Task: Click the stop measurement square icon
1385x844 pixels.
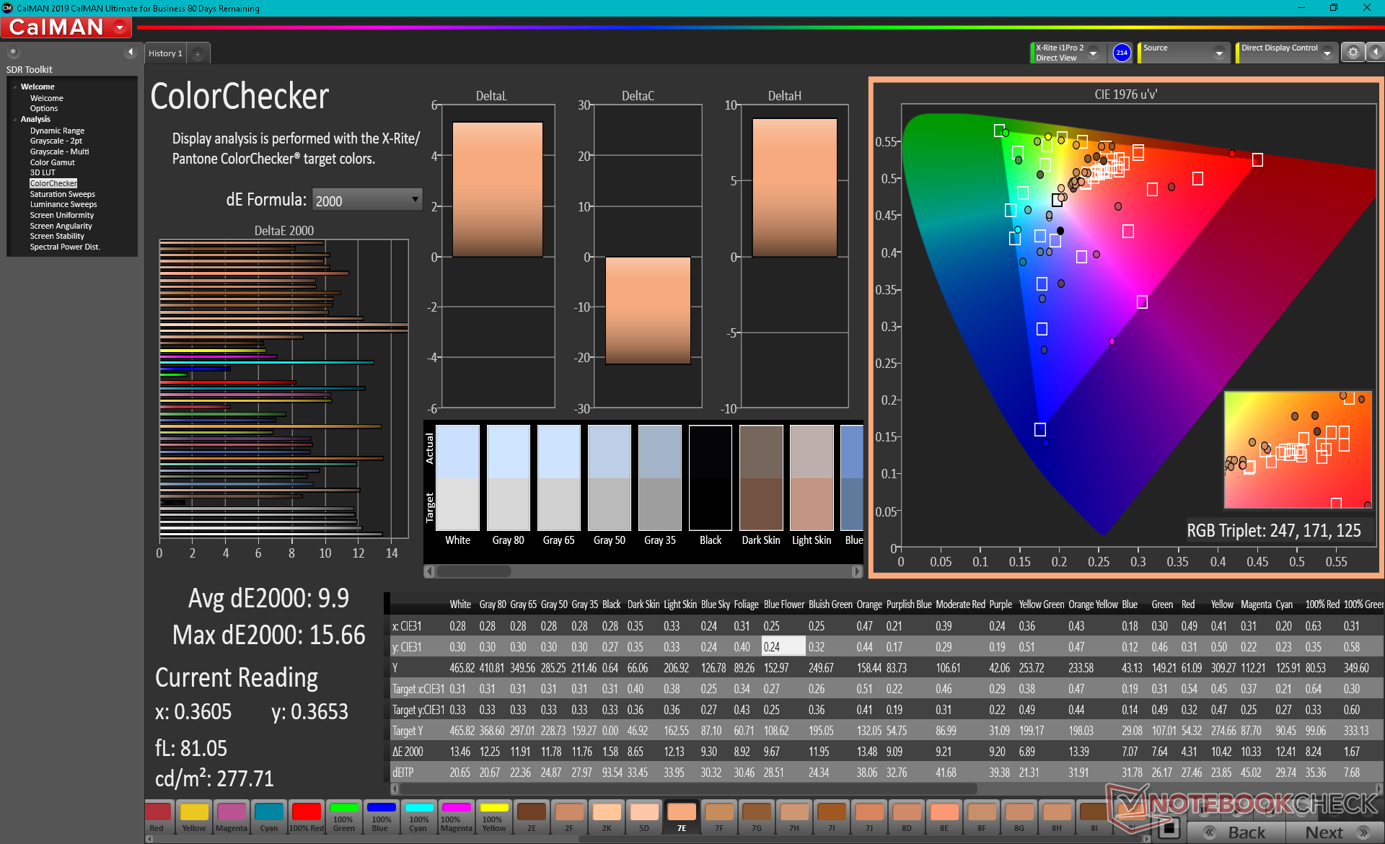Action: [1169, 828]
